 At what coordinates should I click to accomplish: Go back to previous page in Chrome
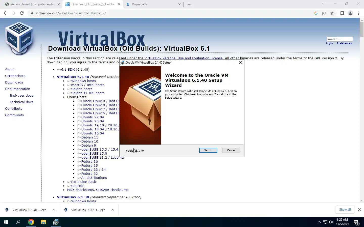click(6, 13)
